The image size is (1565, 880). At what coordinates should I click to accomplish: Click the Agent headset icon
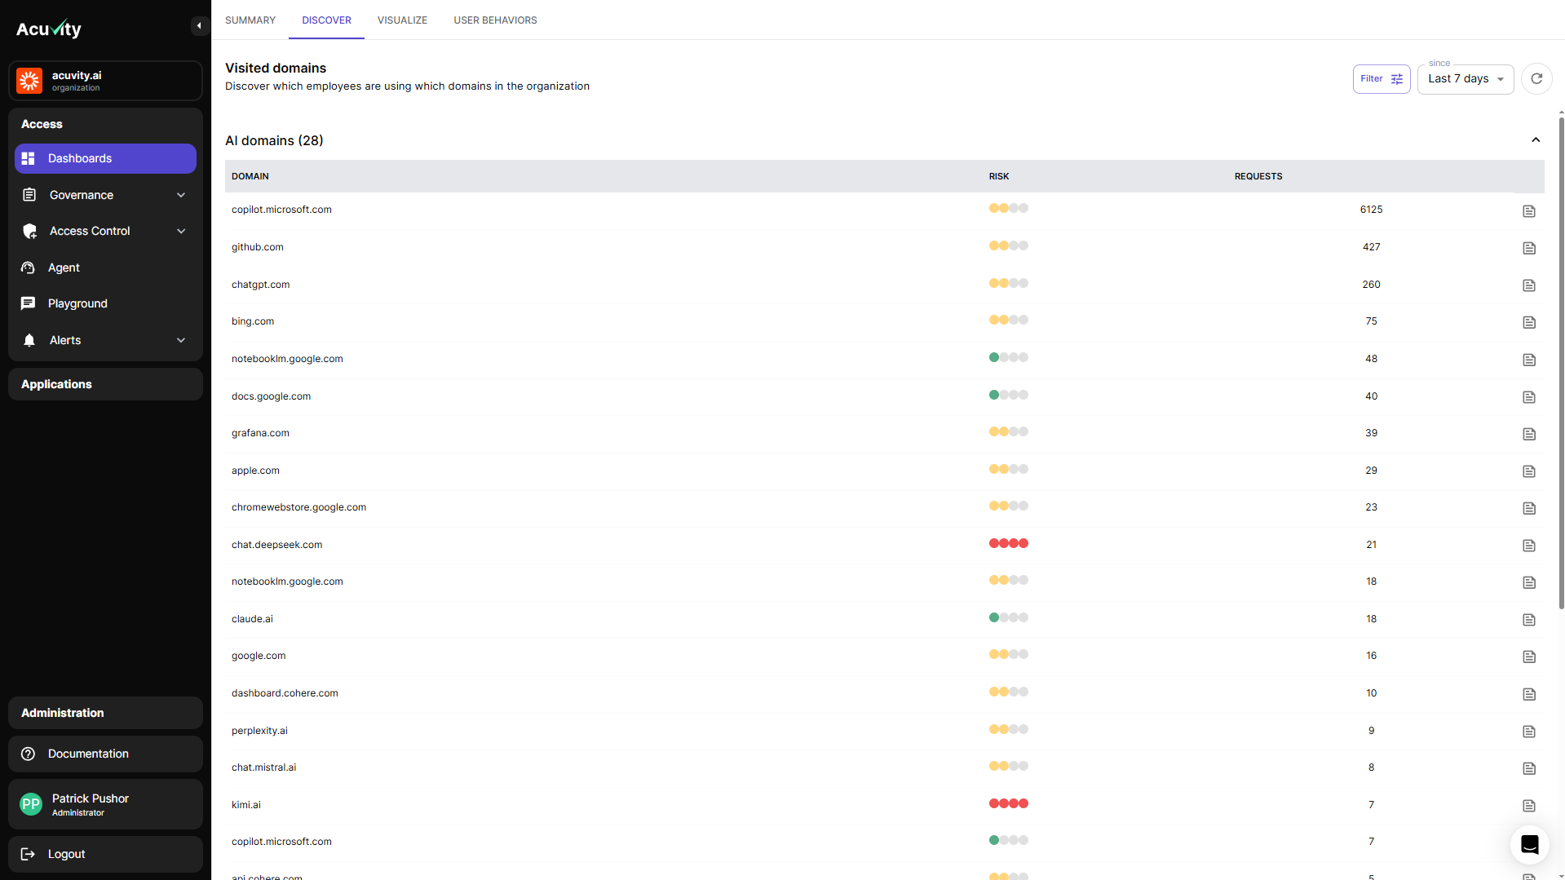pyautogui.click(x=29, y=268)
